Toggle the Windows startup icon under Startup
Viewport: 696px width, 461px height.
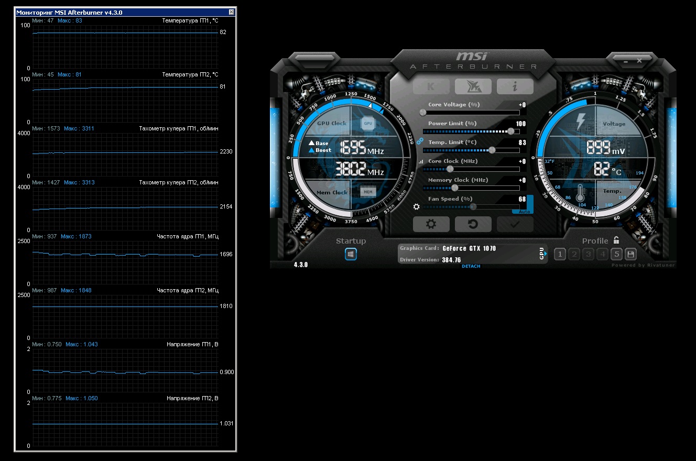351,254
